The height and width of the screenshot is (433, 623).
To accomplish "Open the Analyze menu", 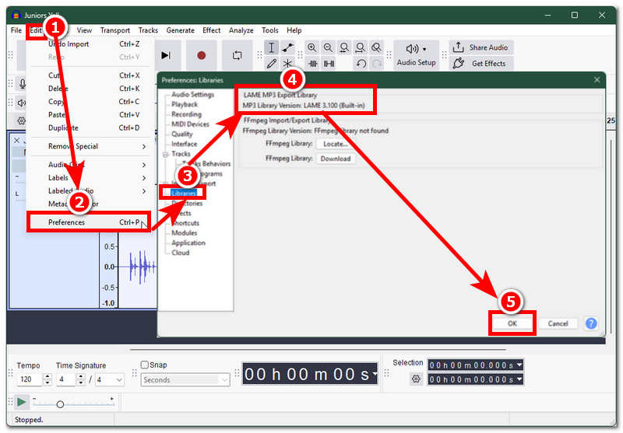I will click(241, 30).
